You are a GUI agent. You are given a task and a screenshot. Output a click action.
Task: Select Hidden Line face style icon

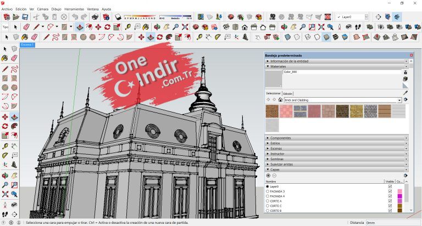(317, 37)
